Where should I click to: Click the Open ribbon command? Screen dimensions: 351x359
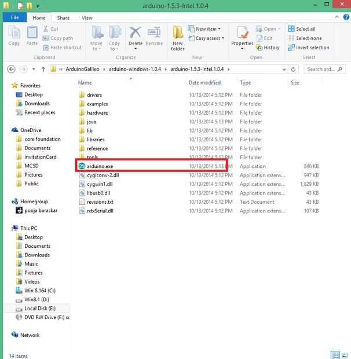[268, 29]
